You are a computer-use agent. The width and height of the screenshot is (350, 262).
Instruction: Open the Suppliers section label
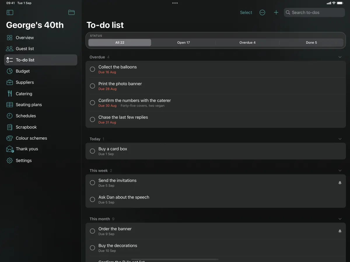click(x=25, y=82)
